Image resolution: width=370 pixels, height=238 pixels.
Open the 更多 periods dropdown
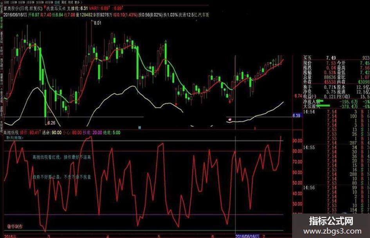pyautogui.click(x=78, y=2)
